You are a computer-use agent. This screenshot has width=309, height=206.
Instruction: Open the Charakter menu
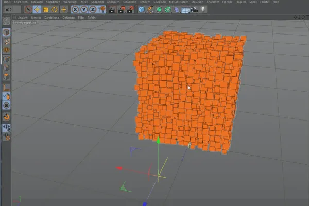(x=213, y=2)
